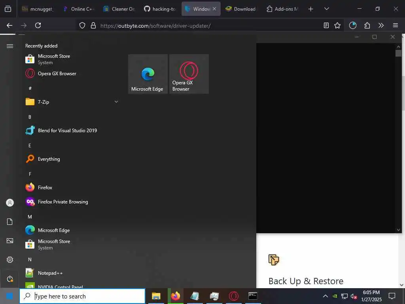Open network status tray icon
405x304 pixels.
pyautogui.click(x=344, y=296)
